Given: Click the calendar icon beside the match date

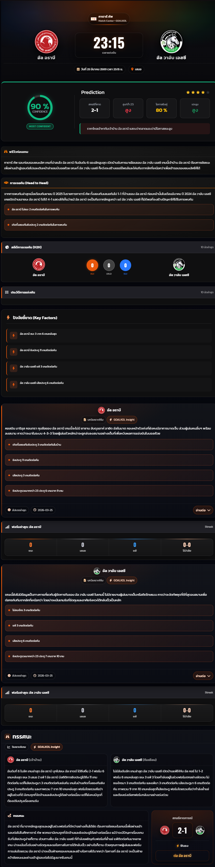Looking at the screenshot, I should (x=78, y=69).
